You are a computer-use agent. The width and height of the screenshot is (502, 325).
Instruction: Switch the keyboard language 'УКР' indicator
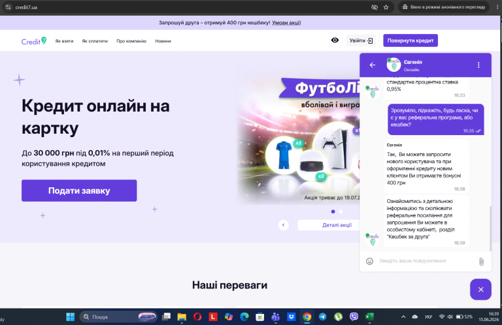[428, 317]
